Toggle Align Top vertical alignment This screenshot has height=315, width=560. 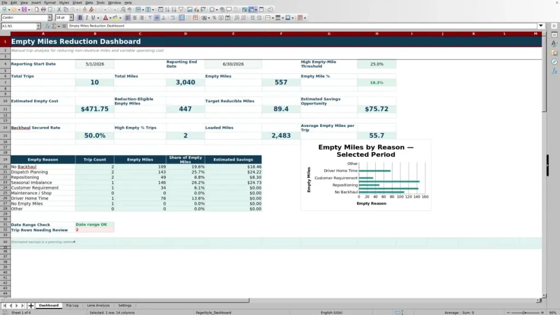(x=150, y=17)
